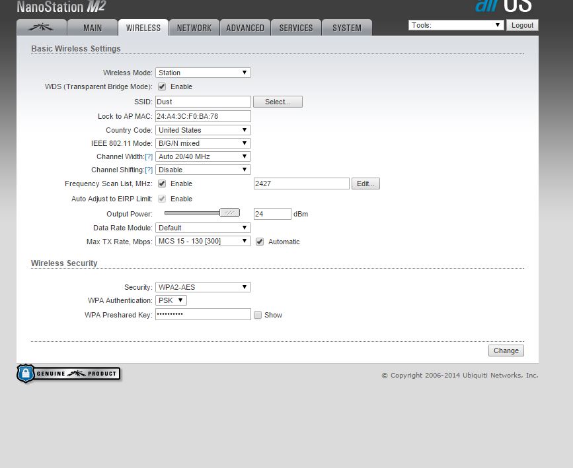
Task: Select the WIRELESS tab
Action: tap(143, 27)
